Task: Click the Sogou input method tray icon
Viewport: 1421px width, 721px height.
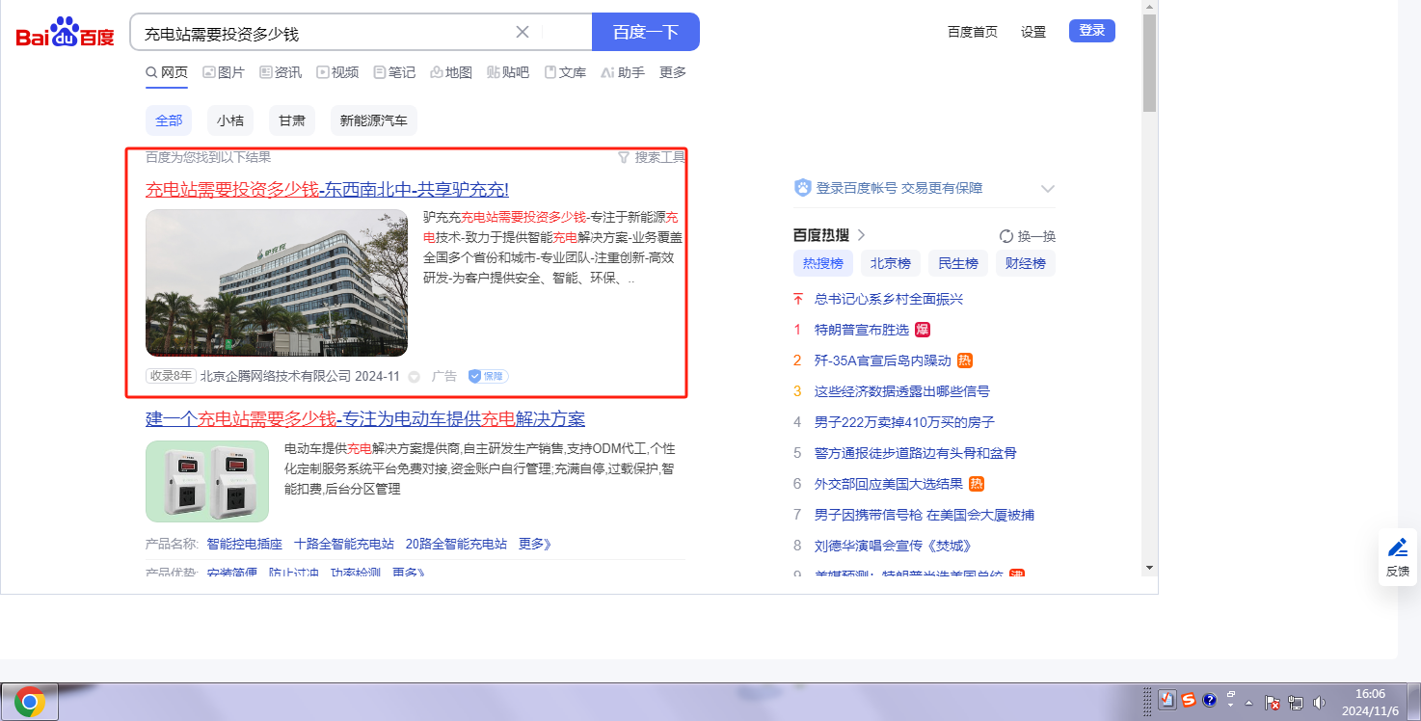Action: pos(1189,701)
